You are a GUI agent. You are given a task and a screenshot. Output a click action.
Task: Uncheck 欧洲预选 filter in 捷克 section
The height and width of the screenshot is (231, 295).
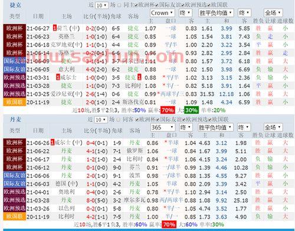(x=183, y=5)
